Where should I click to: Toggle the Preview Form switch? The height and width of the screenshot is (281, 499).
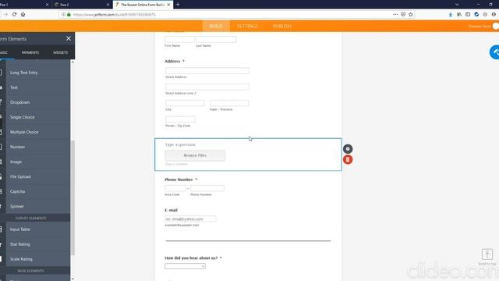(x=495, y=26)
